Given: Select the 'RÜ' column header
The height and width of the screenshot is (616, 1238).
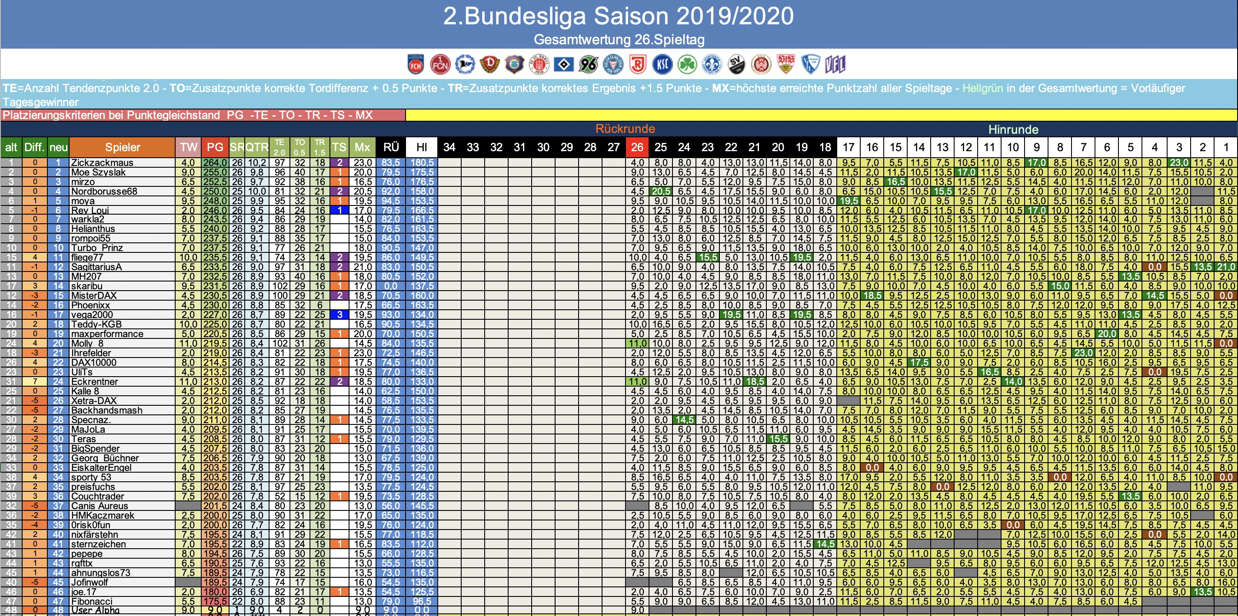Looking at the screenshot, I should 391,147.
